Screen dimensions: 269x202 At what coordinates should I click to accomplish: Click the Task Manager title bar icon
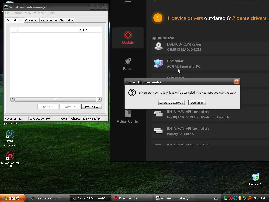(6, 7)
